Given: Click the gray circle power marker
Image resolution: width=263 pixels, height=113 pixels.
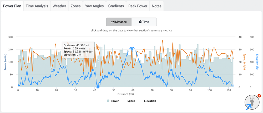Looking at the screenshot, I should pyautogui.click(x=98, y=60).
